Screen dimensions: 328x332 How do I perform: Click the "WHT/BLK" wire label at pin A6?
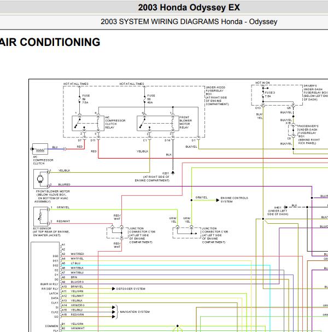[x=77, y=268]
